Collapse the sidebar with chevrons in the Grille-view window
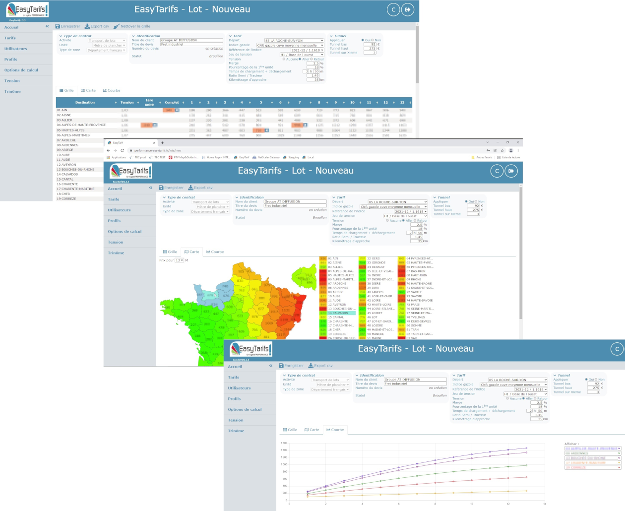This screenshot has height=511, width=625. (47, 26)
